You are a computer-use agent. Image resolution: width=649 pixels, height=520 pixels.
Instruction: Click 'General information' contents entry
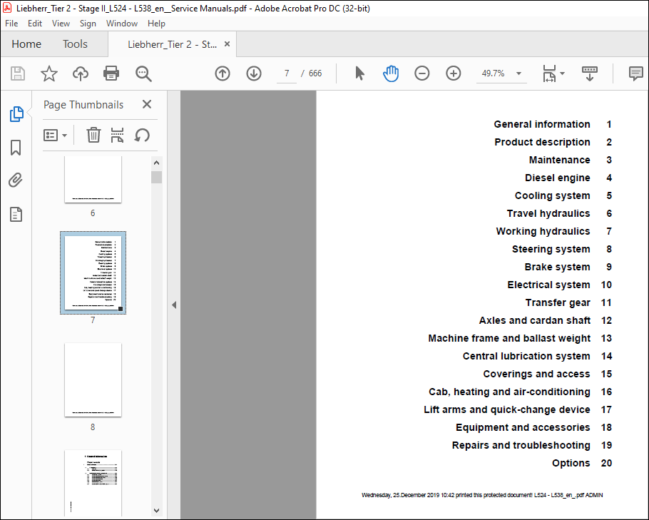542,124
